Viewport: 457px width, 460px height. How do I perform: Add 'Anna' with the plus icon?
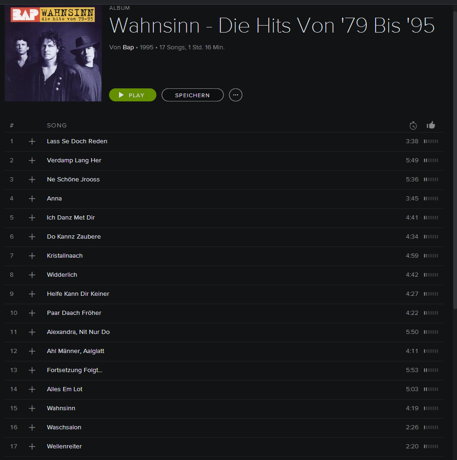[x=32, y=199]
